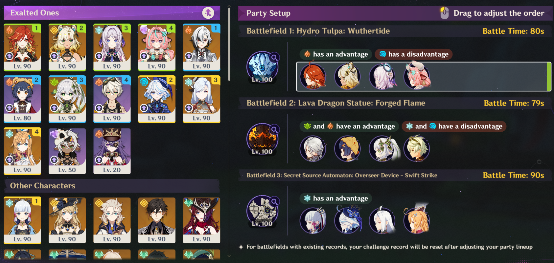Screen dimensions: 554x263
Task: Choose Lv. 20 crowned Pyro character card
Action: [112, 151]
